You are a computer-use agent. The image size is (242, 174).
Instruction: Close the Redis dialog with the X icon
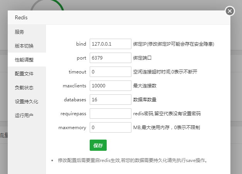point(230,11)
